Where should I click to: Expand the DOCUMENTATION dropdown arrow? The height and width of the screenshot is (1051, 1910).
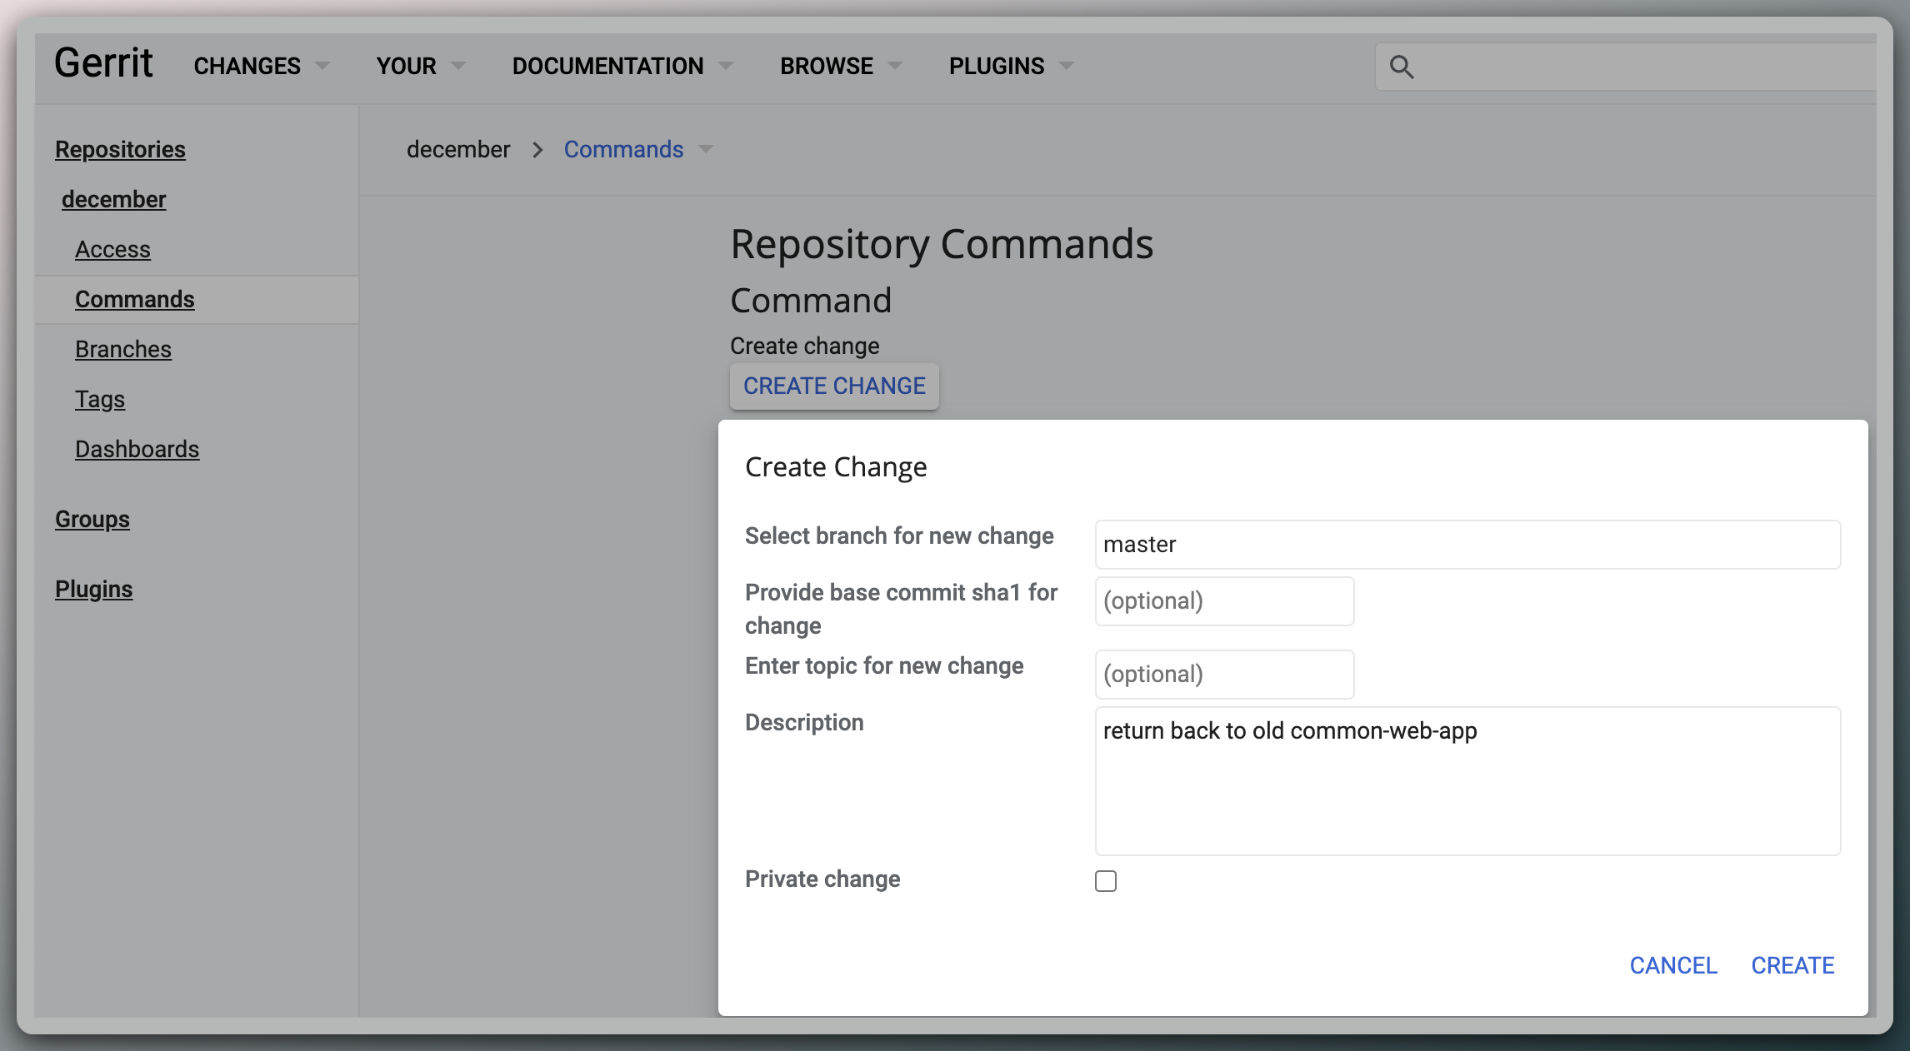point(726,66)
